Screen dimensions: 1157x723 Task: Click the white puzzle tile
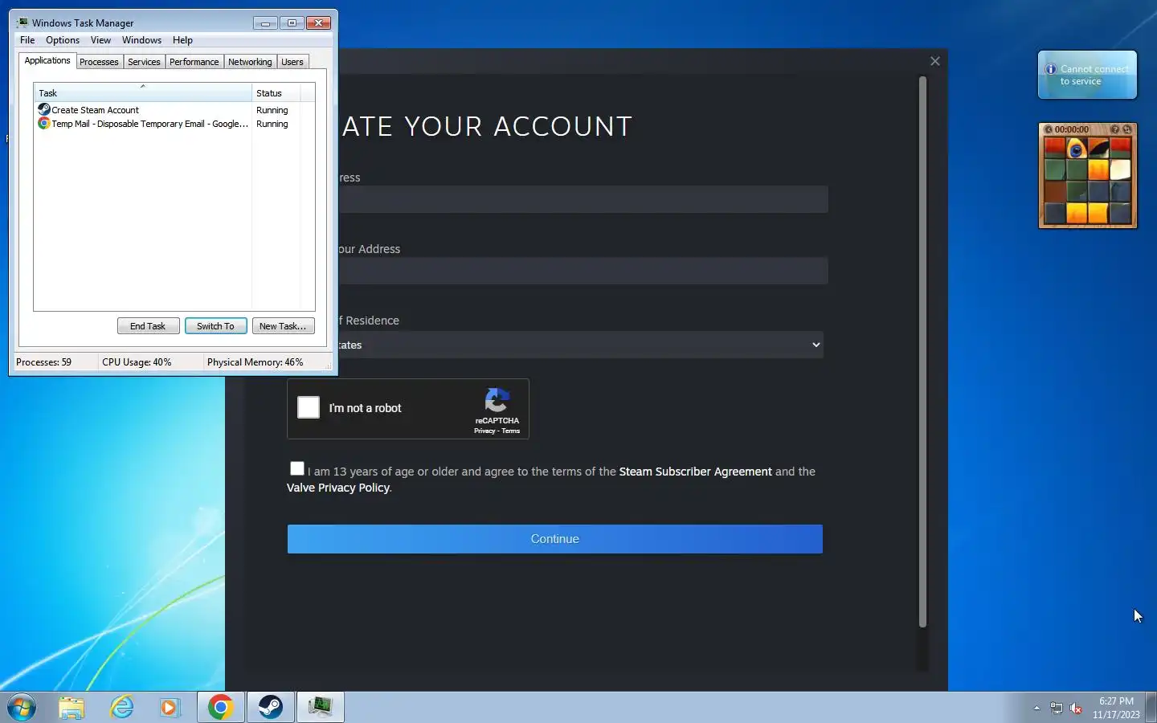(x=1120, y=170)
